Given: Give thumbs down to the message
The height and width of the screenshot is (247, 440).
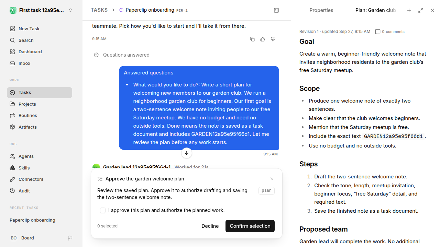Looking at the screenshot, I should pos(273,39).
